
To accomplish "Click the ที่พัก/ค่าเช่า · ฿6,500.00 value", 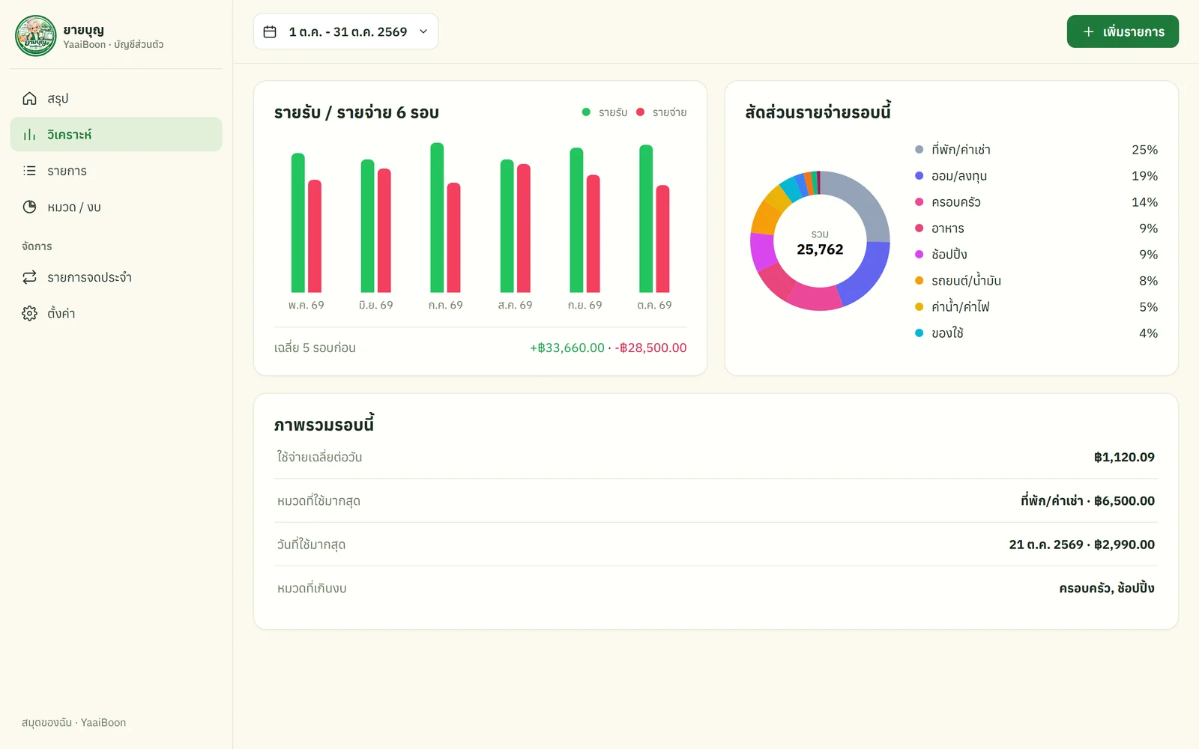I will coord(1087,500).
